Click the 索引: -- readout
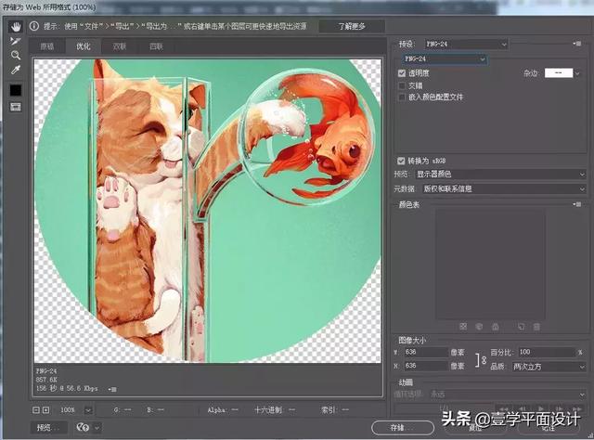This screenshot has height=440, width=594. pyautogui.click(x=335, y=410)
